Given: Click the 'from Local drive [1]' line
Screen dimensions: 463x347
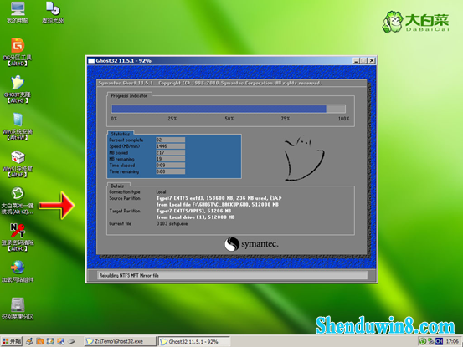Looking at the screenshot, I should 195,217.
